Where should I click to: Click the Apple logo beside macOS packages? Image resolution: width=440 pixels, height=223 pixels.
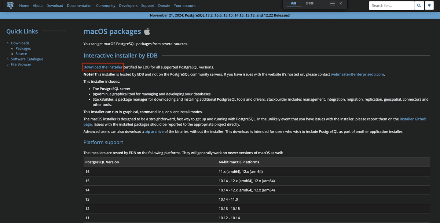(x=147, y=31)
